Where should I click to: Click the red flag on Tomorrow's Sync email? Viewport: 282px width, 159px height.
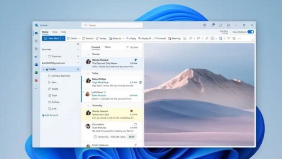point(131,111)
